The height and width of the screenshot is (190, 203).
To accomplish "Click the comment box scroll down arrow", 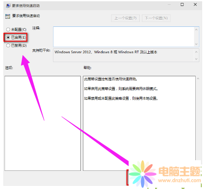I will pyautogui.click(x=196, y=44).
